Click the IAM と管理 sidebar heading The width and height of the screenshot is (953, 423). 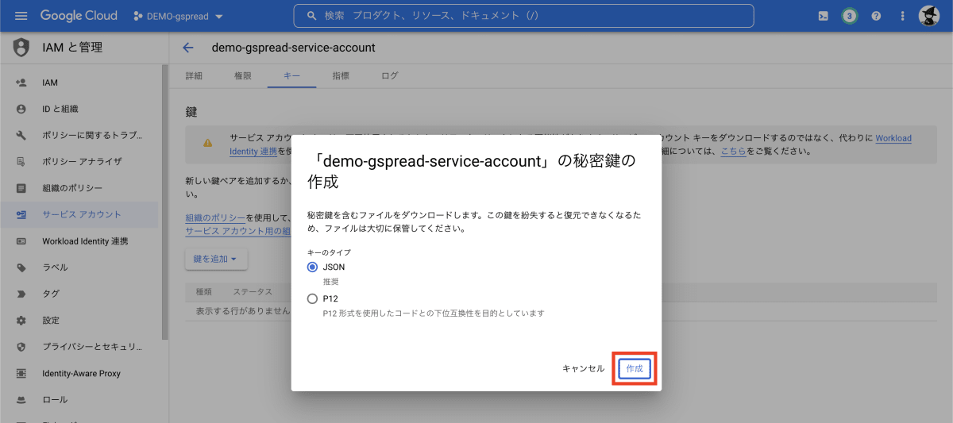tap(72, 48)
